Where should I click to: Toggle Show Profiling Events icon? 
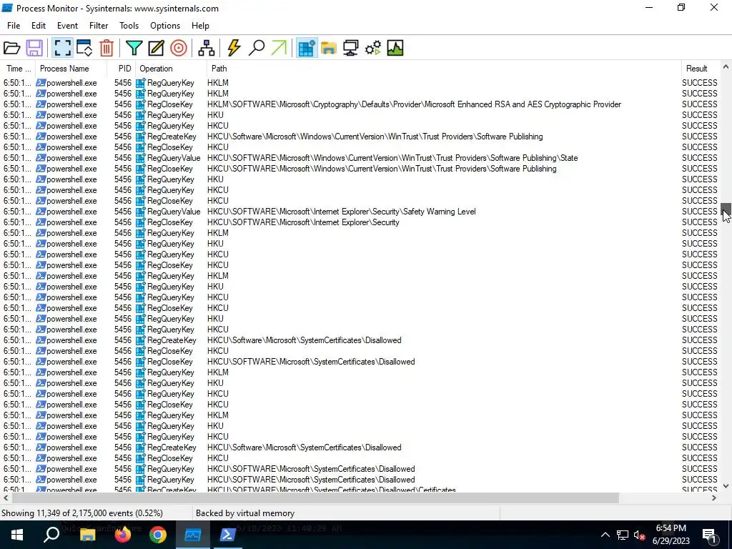click(395, 48)
